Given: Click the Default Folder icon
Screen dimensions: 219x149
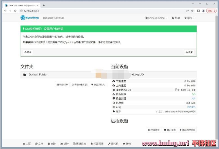Looking at the screenshot, I should (x=25, y=75).
